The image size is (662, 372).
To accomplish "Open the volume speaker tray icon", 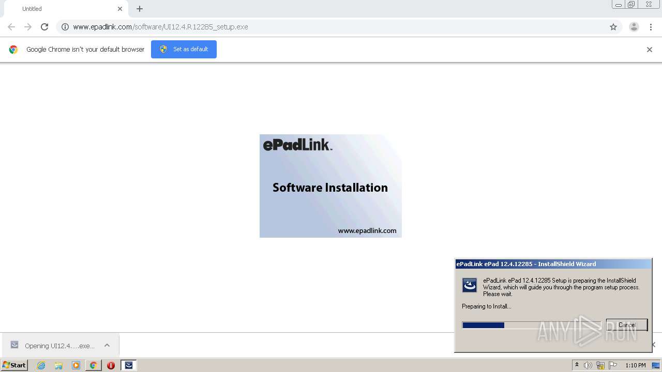I will coord(588,365).
